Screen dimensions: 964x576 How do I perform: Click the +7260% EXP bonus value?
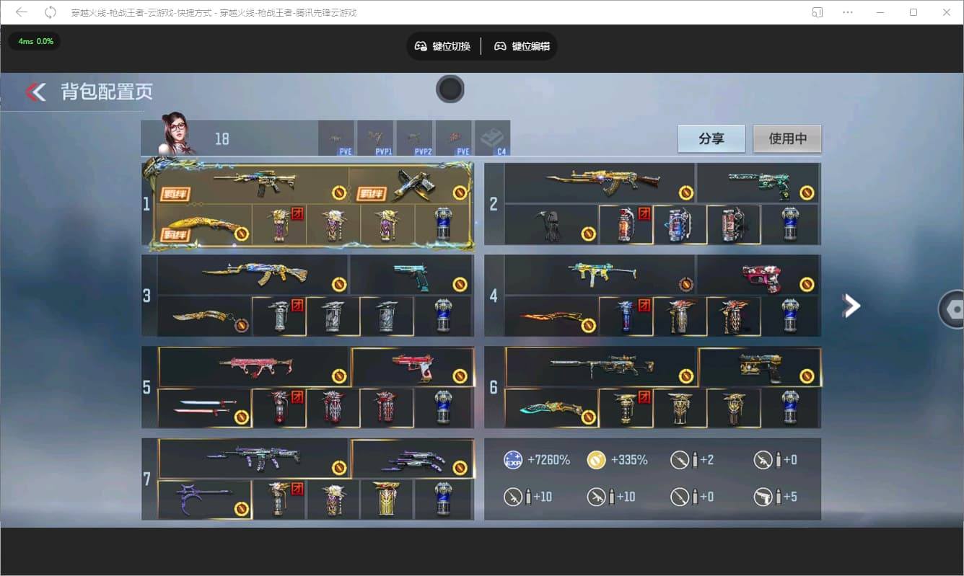click(548, 460)
